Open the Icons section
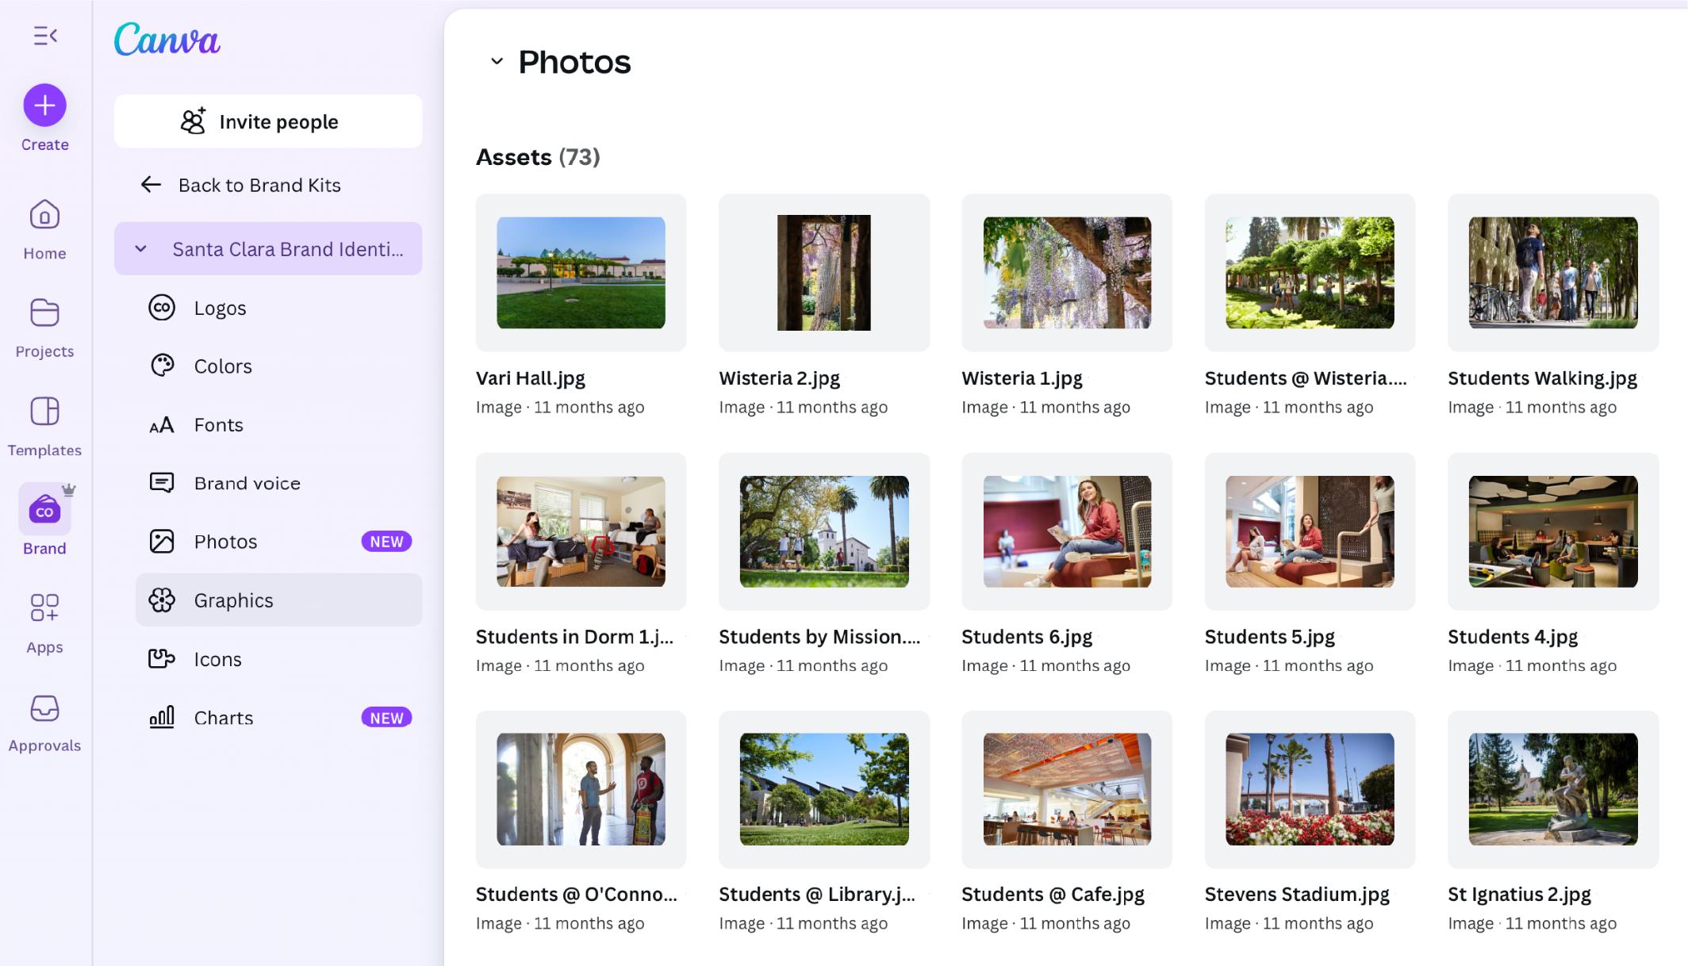The image size is (1688, 966). pyautogui.click(x=218, y=659)
